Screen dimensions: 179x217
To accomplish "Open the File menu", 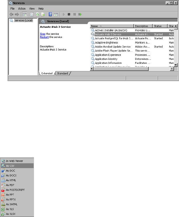I will point(13,9).
